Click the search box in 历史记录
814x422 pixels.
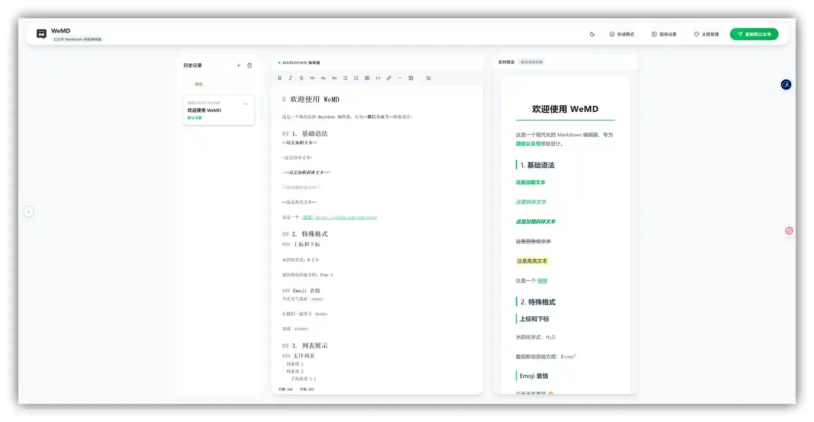point(218,84)
